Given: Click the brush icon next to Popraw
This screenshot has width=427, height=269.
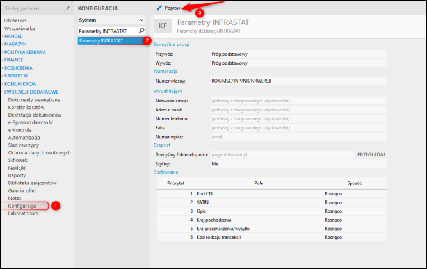Looking at the screenshot, I should coord(159,8).
